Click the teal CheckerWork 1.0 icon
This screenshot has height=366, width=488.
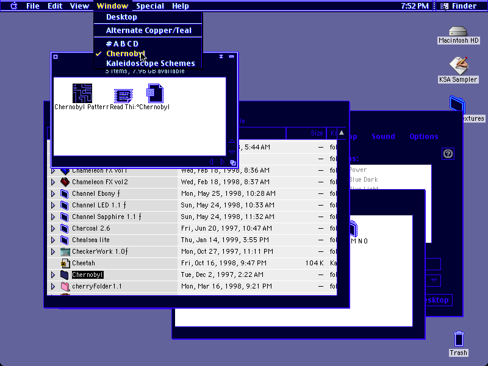point(65,251)
